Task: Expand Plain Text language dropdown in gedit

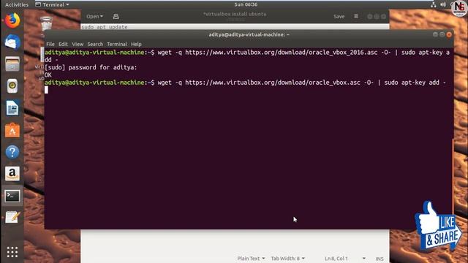Action: (251, 259)
